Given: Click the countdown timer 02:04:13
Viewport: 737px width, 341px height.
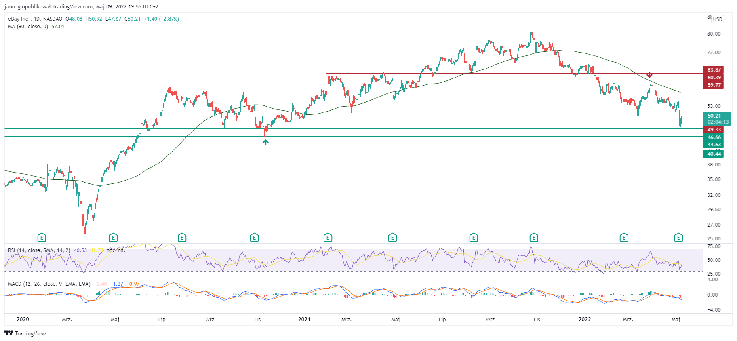Looking at the screenshot, I should [718, 122].
